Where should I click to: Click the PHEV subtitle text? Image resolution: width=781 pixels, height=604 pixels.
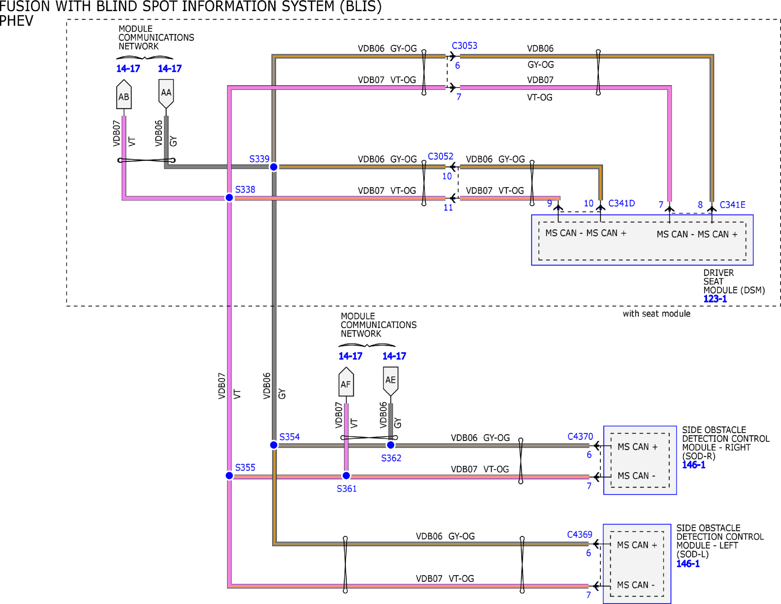pyautogui.click(x=16, y=21)
